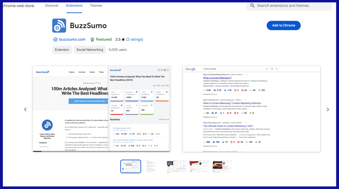Open the Discover tab
This screenshot has width=339, height=189.
[x=52, y=6]
